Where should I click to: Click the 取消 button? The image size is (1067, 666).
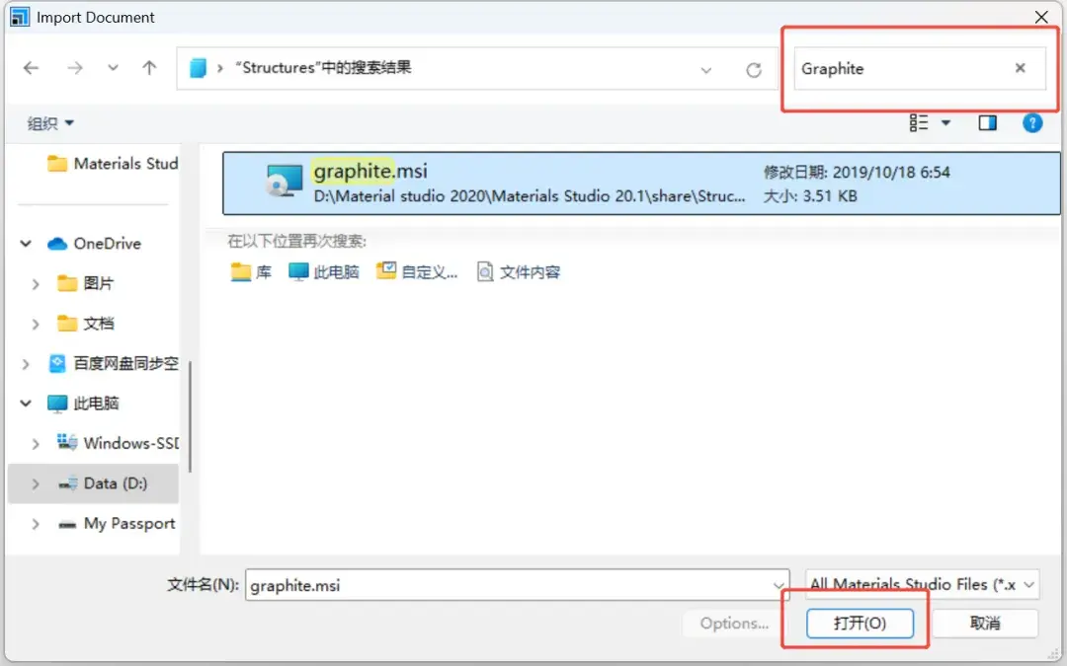coord(985,623)
